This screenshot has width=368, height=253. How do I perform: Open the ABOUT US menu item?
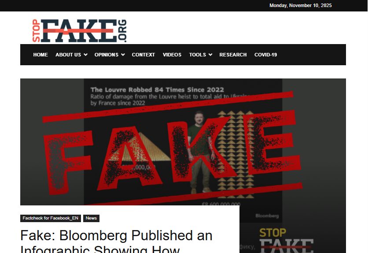tap(68, 55)
